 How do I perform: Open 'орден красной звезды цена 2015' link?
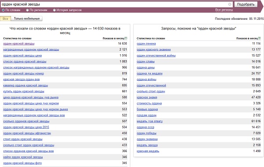(x=26, y=127)
